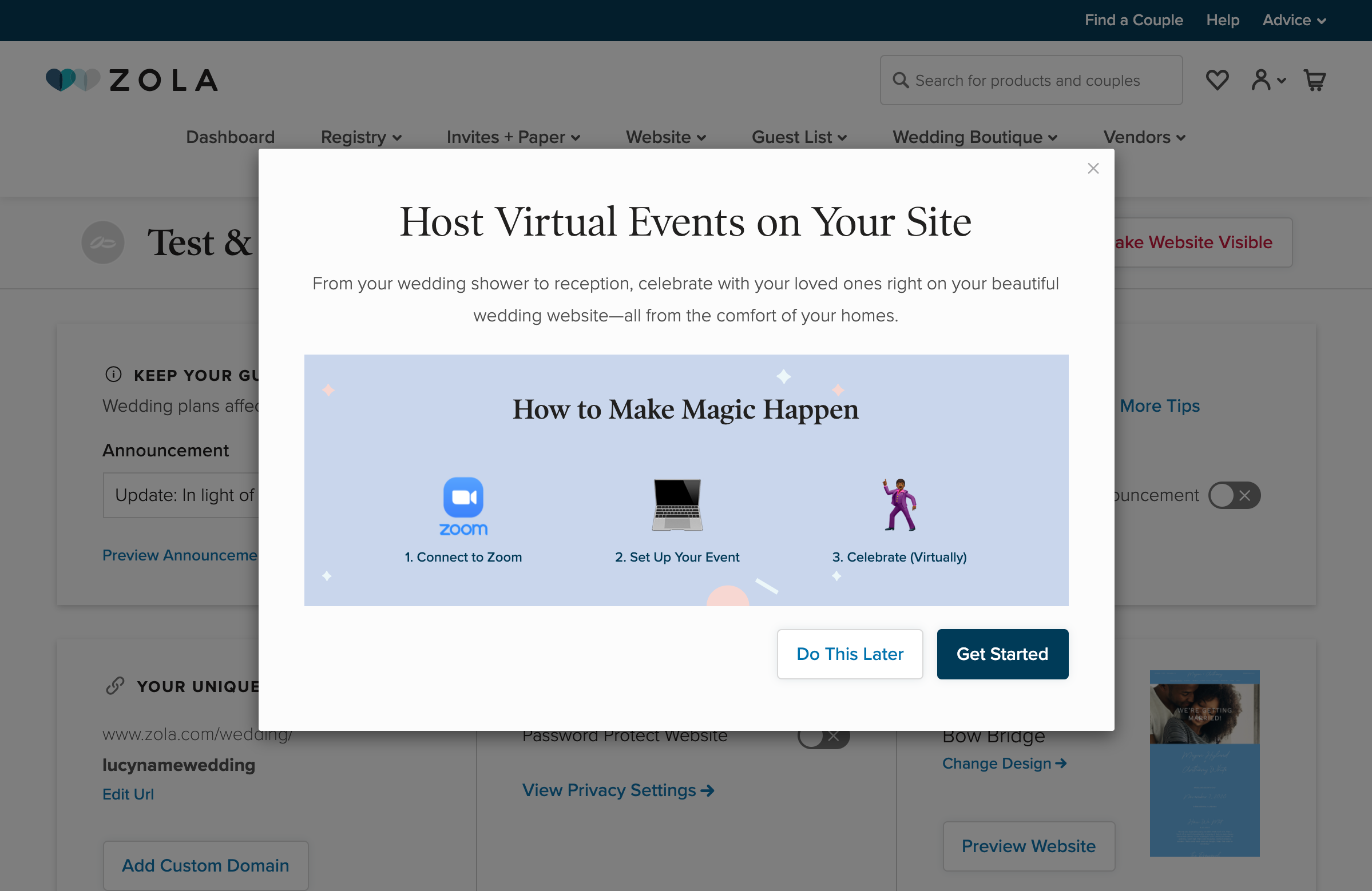Close the Host Virtual Events dialog
Viewport: 1372px width, 891px height.
coord(1093,168)
